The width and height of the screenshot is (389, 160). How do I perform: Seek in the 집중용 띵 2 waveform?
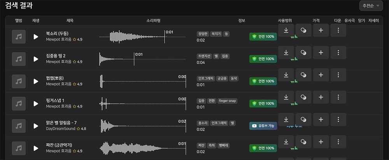[142, 59]
